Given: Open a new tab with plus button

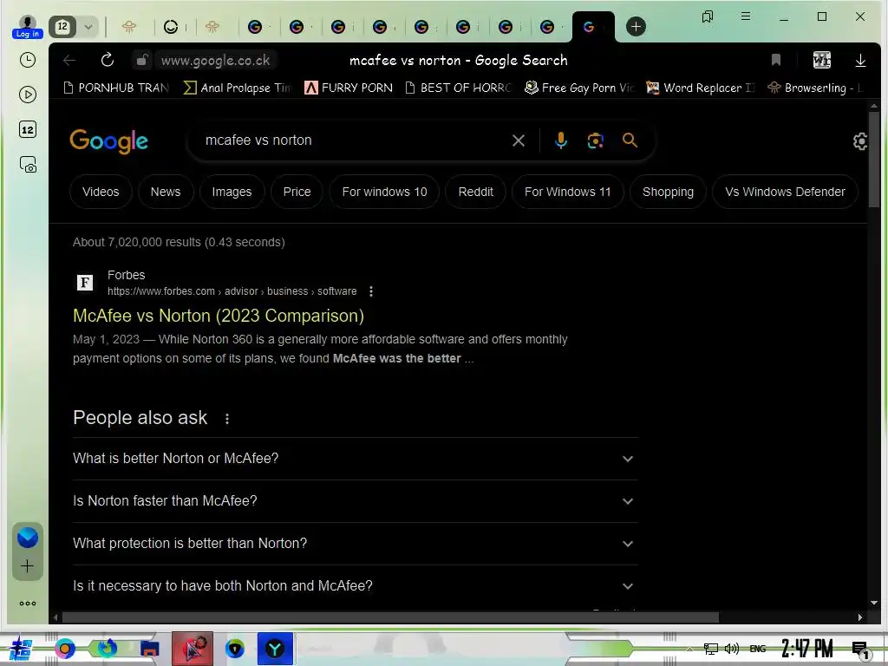Looking at the screenshot, I should click(x=636, y=27).
